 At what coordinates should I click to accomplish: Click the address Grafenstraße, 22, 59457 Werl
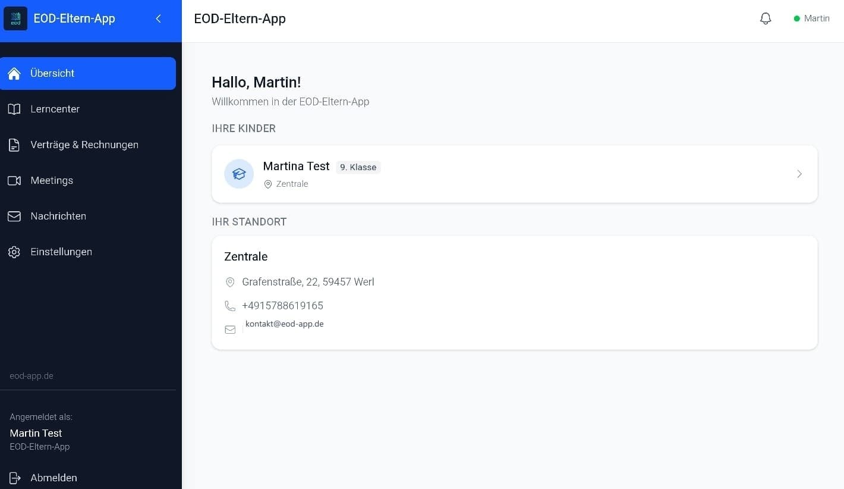pos(308,282)
